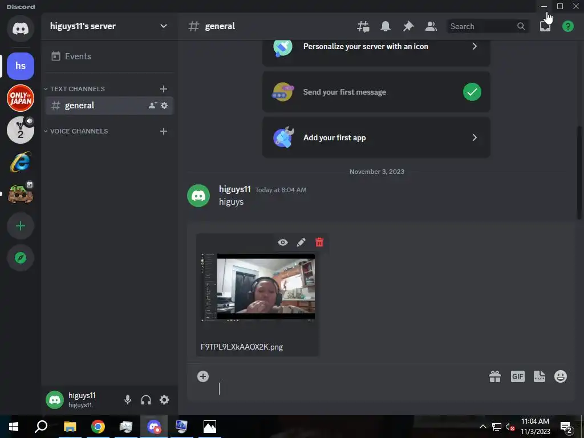Click the Today at 8:04 AM timestamp
The image size is (584, 438).
[281, 190]
